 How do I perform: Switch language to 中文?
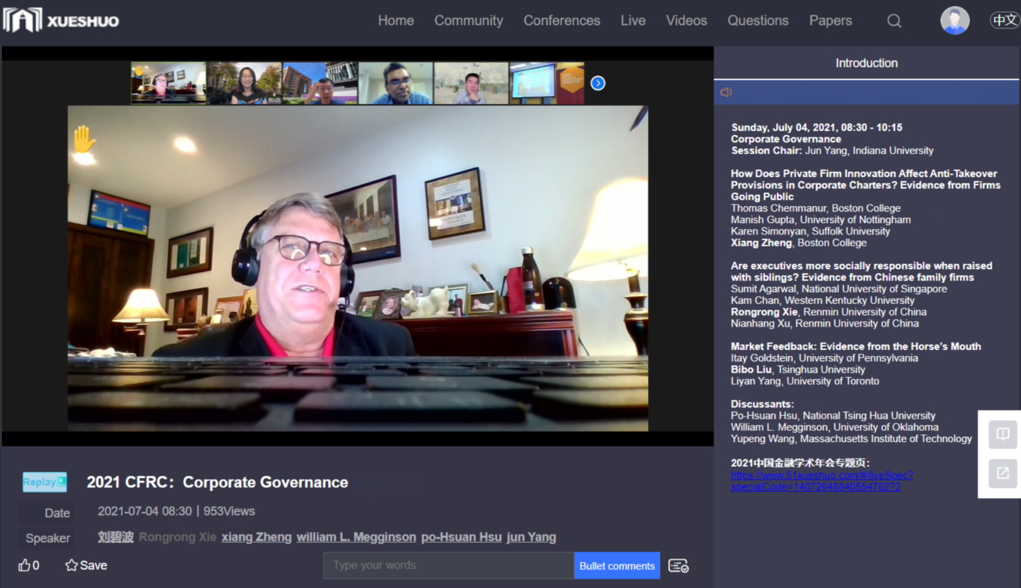point(1004,20)
